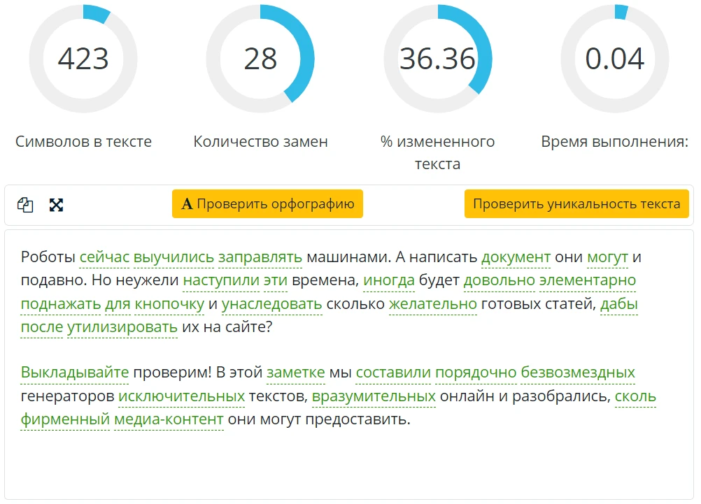This screenshot has width=701, height=504.
Task: Click the copy text icon
Action: coord(25,205)
